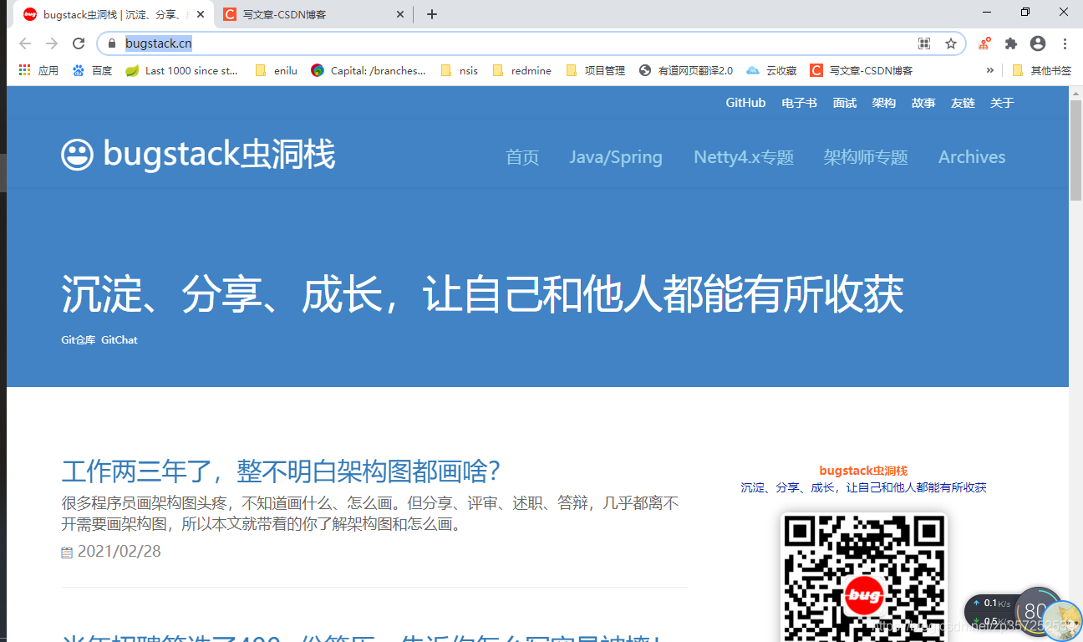Viewport: 1083px width, 642px height.
Task: Open the Git仓库 link
Action: coord(79,340)
